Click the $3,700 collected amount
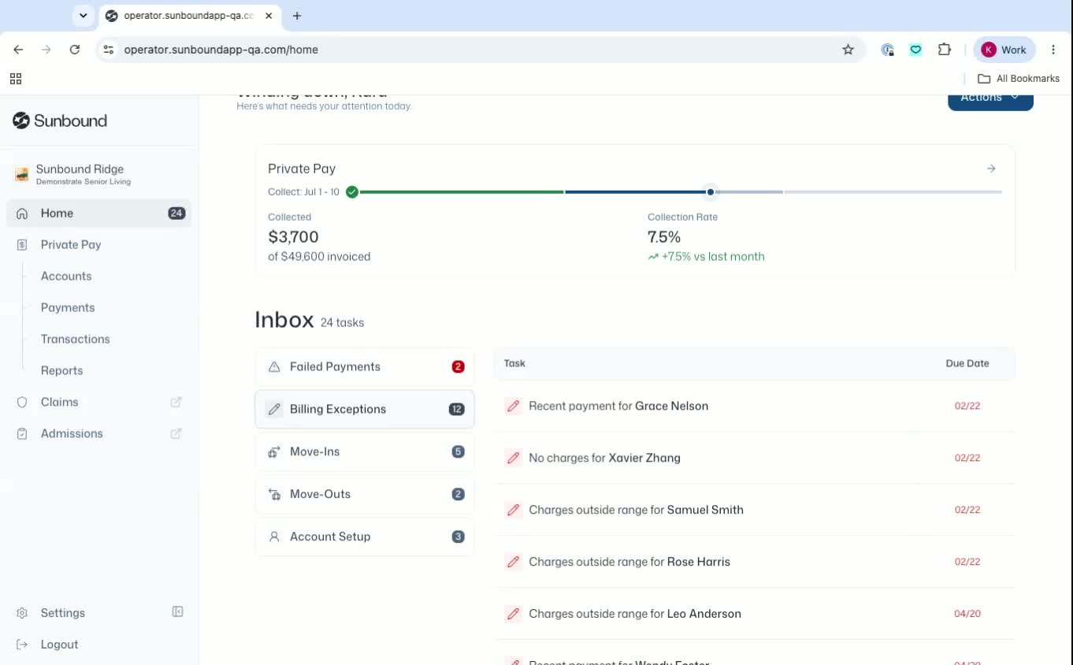Image resolution: width=1073 pixels, height=665 pixels. [x=293, y=236]
